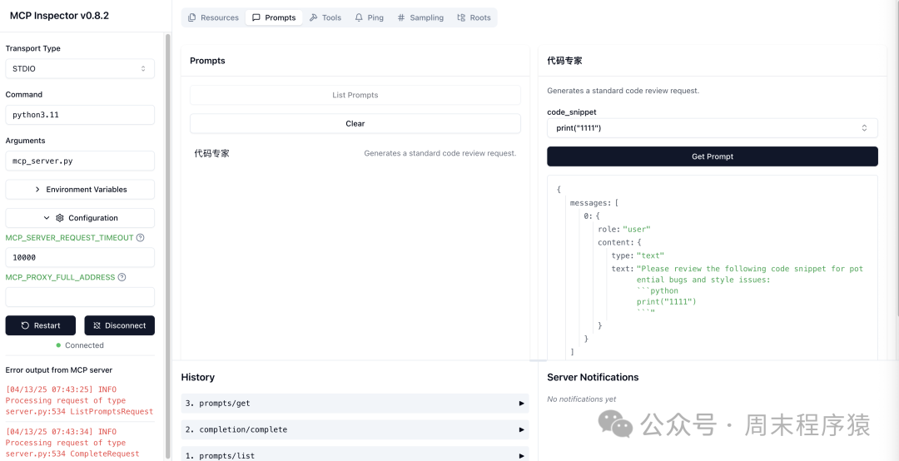This screenshot has height=461, width=899.
Task: Click the gear icon beside Configuration
Action: tap(60, 218)
